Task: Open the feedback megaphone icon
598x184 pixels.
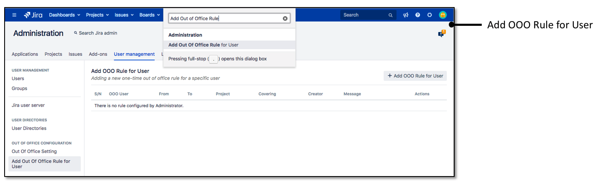Action: [405, 15]
